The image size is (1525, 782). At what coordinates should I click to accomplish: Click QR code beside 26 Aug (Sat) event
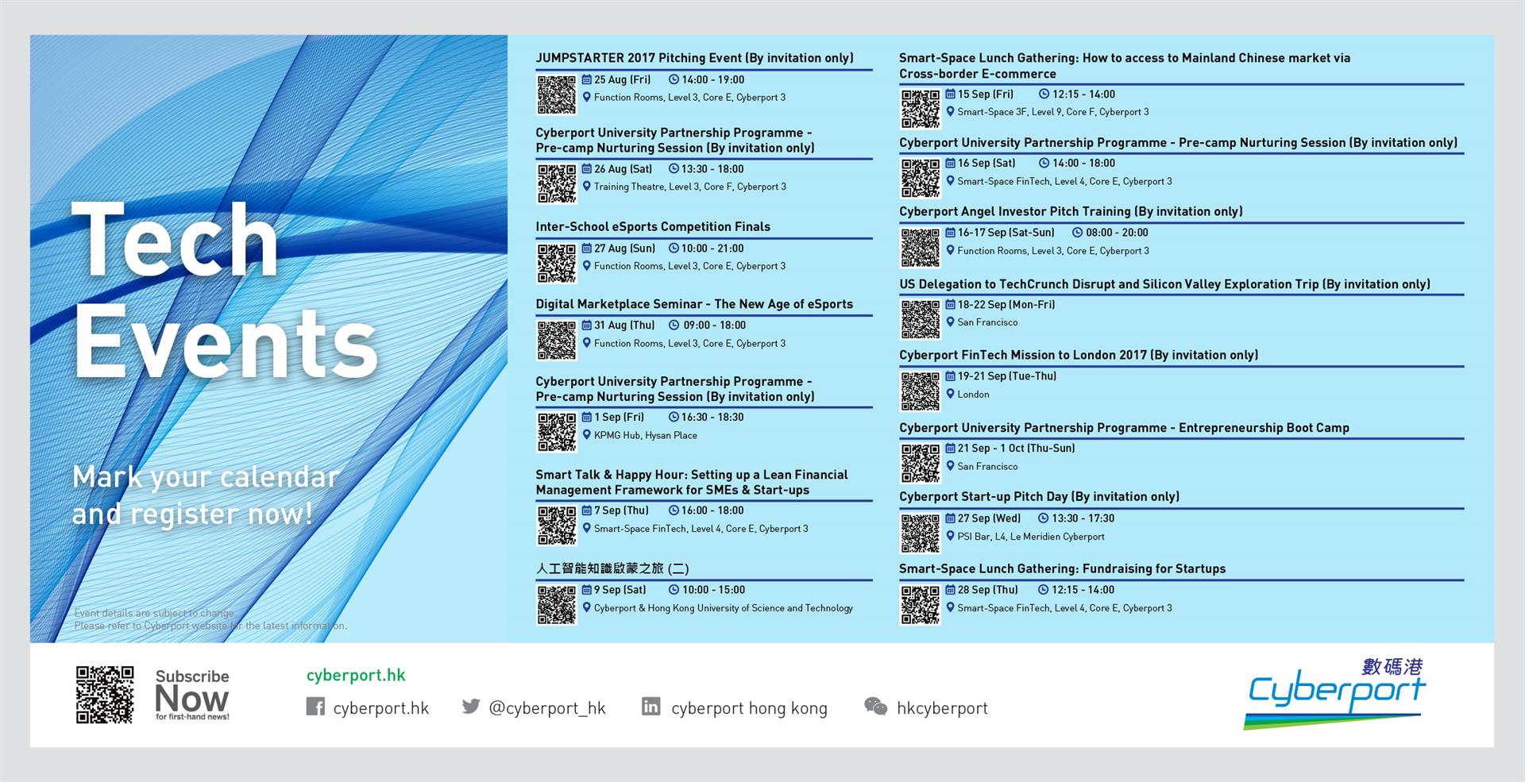(557, 183)
